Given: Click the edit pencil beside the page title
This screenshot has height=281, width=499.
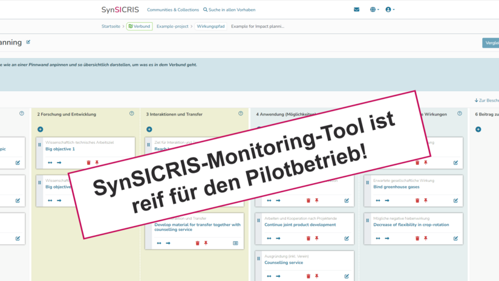Looking at the screenshot, I should tap(28, 42).
